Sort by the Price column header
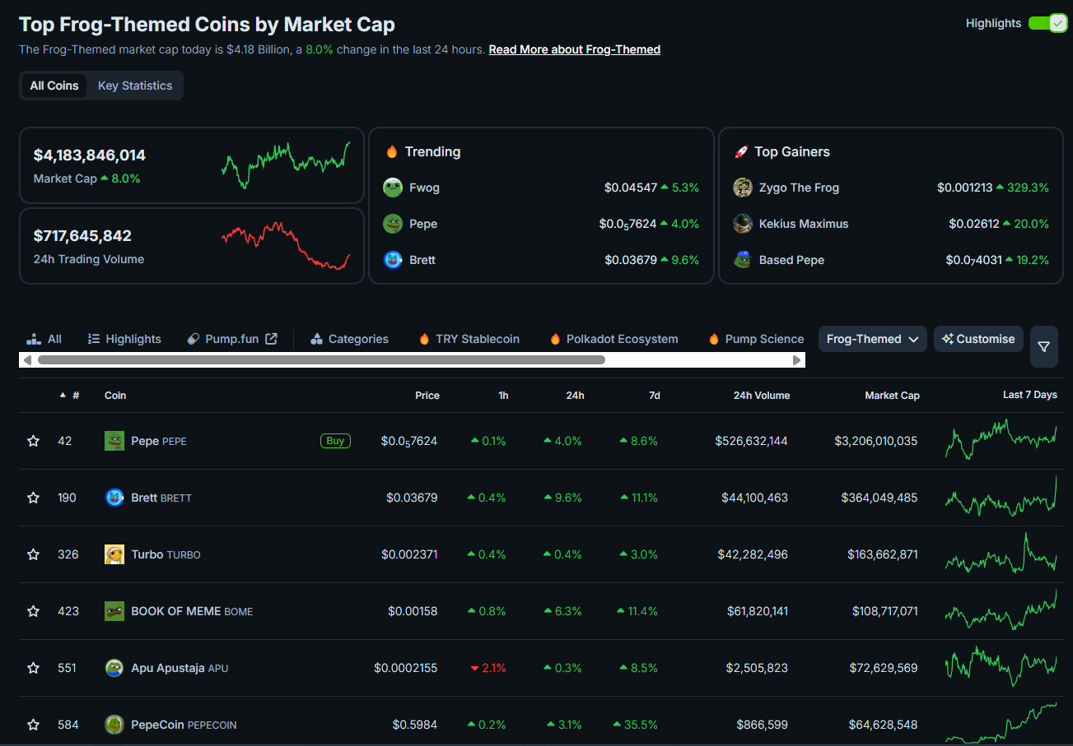This screenshot has height=746, width=1073. [427, 396]
